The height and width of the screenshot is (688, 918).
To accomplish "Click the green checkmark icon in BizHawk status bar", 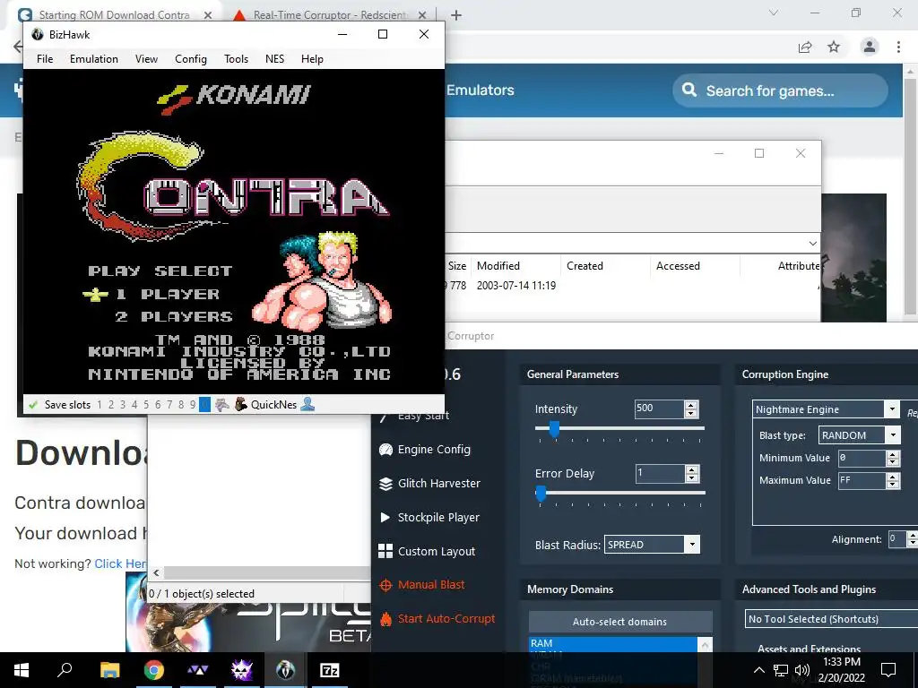I will coord(33,404).
